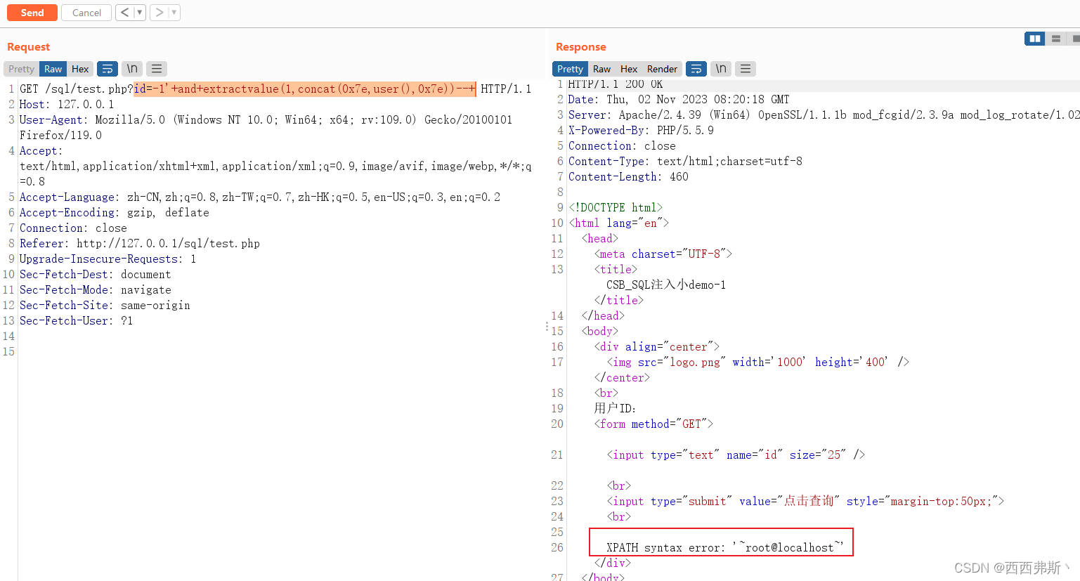Switch Request view to Raw tab
This screenshot has width=1080, height=581.
click(53, 69)
